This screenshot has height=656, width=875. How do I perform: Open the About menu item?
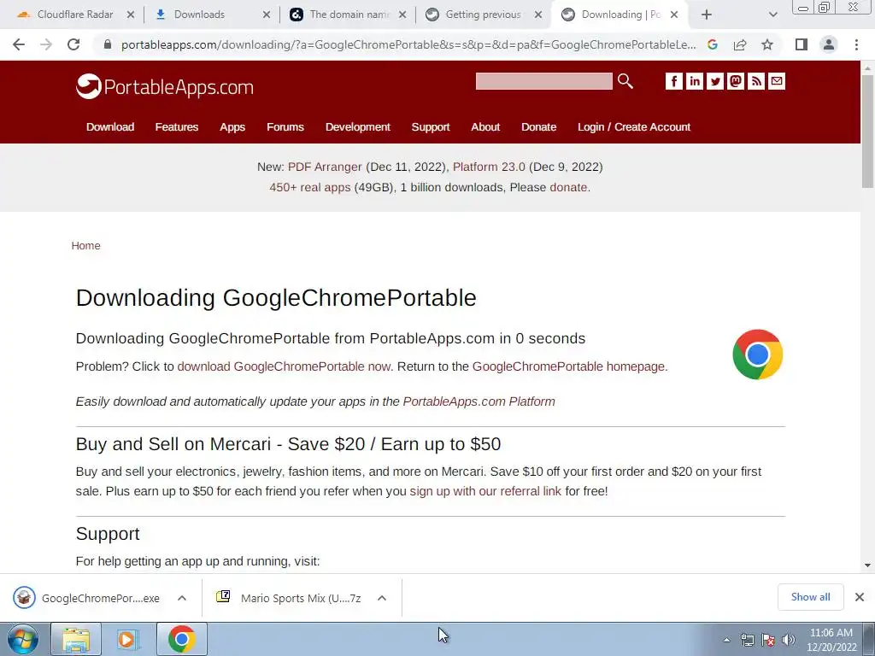(485, 127)
